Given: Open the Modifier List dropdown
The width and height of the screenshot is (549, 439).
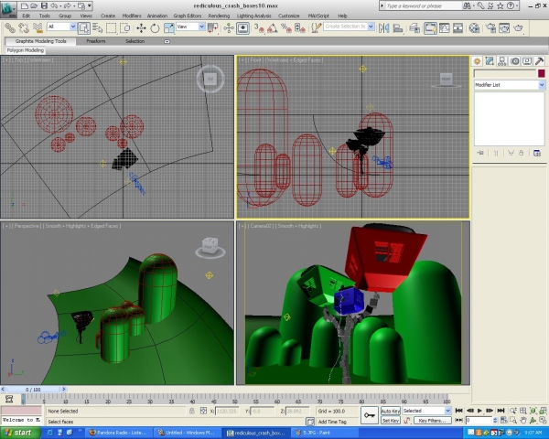Looking at the screenshot, I should pos(510,85).
